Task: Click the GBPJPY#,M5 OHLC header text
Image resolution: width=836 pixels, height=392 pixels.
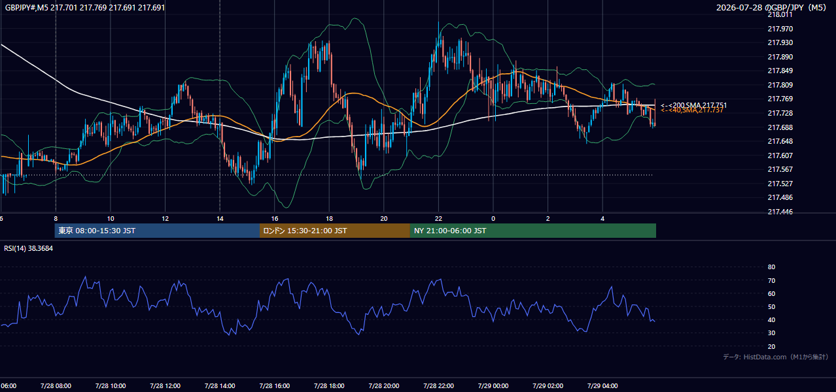Action: coord(86,8)
